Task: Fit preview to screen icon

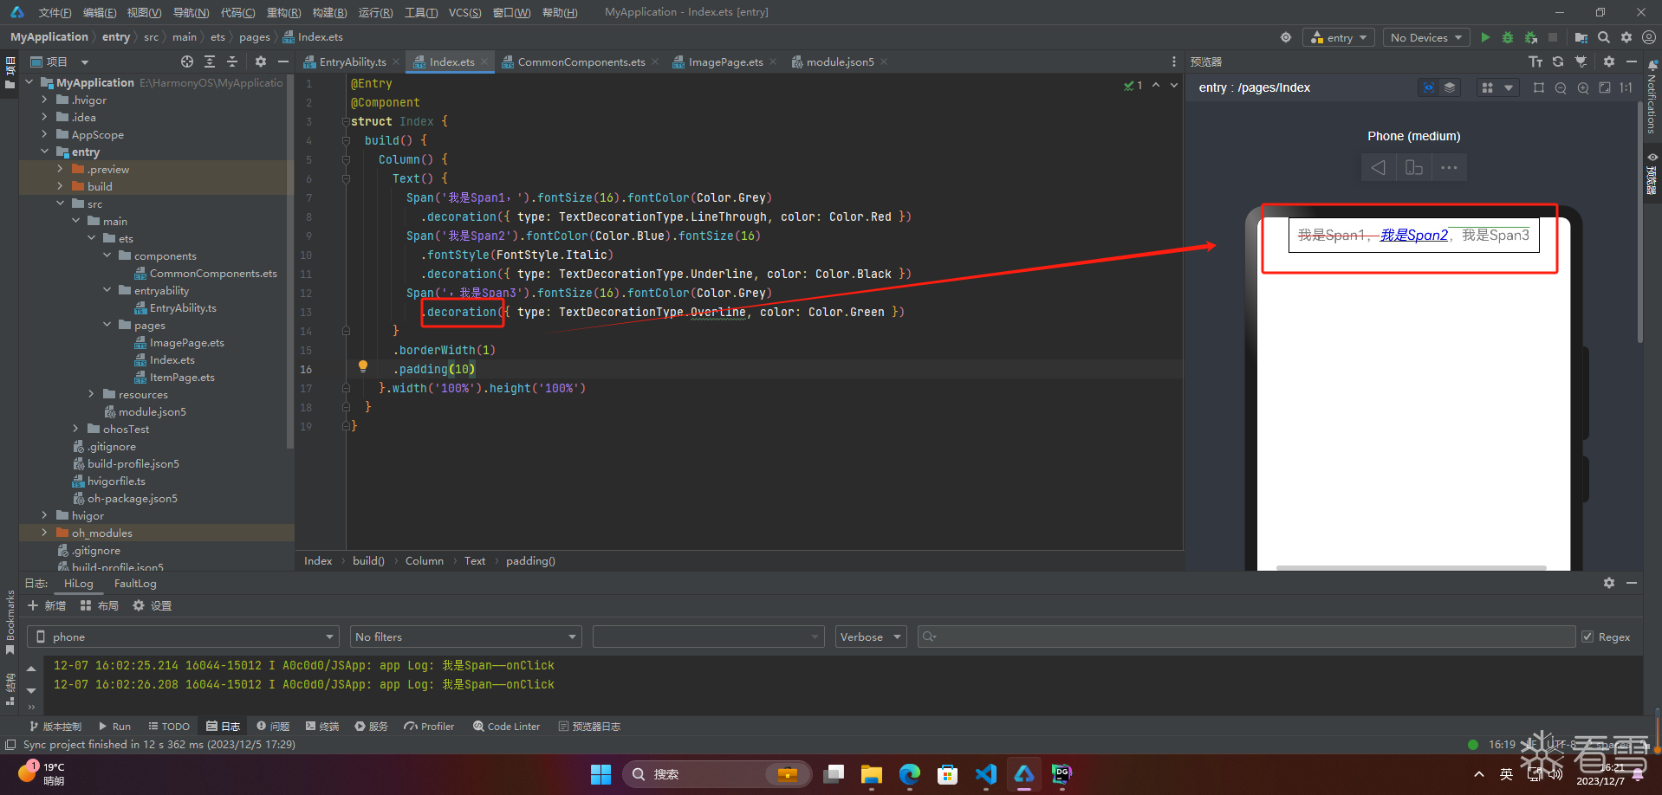Action: (x=1605, y=87)
